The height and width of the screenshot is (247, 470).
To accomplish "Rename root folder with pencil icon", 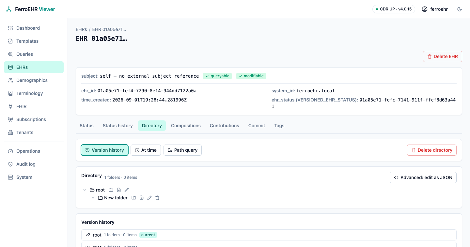I will coord(127,190).
